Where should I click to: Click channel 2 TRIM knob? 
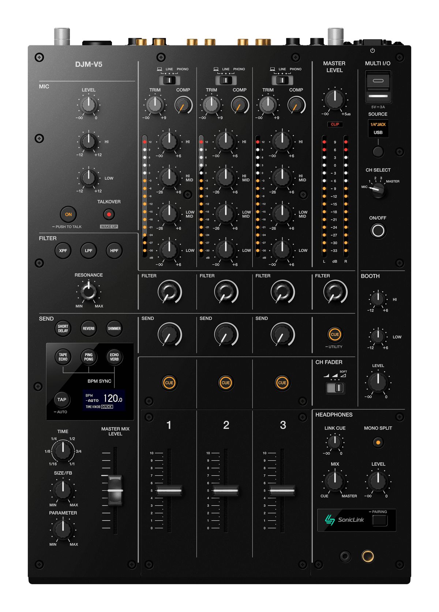coord(211,104)
